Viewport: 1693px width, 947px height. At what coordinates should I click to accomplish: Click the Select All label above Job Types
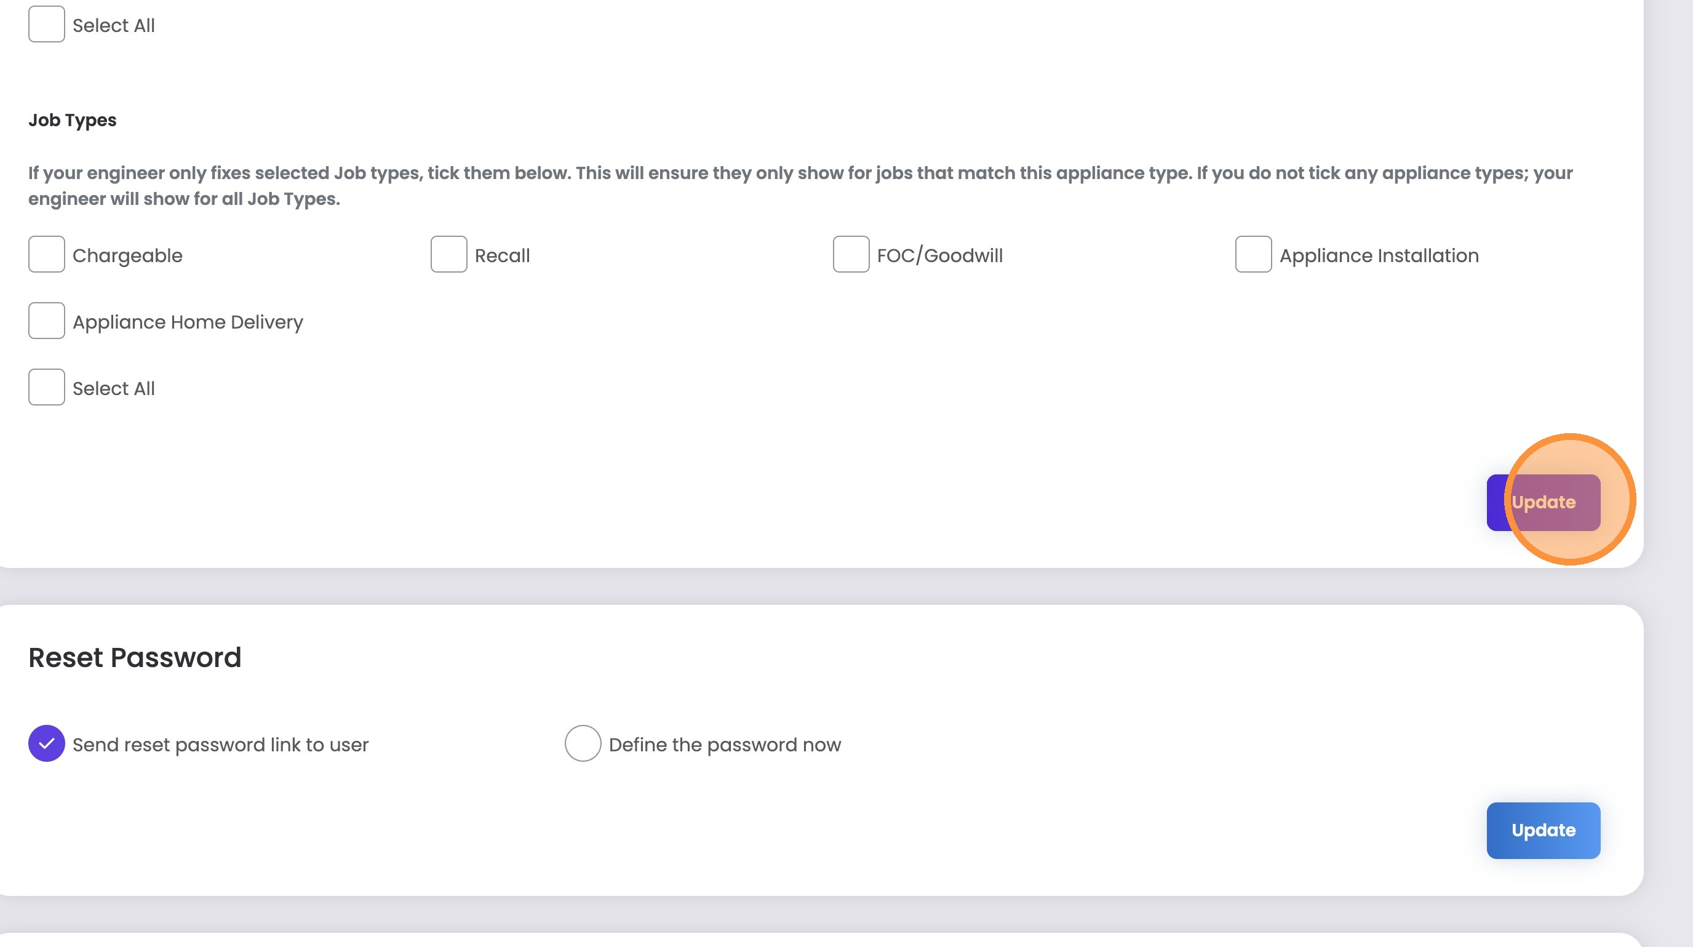114,26
